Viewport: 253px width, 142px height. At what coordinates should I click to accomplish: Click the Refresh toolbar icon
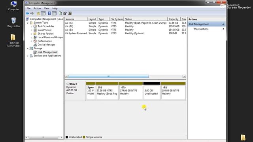point(60,13)
